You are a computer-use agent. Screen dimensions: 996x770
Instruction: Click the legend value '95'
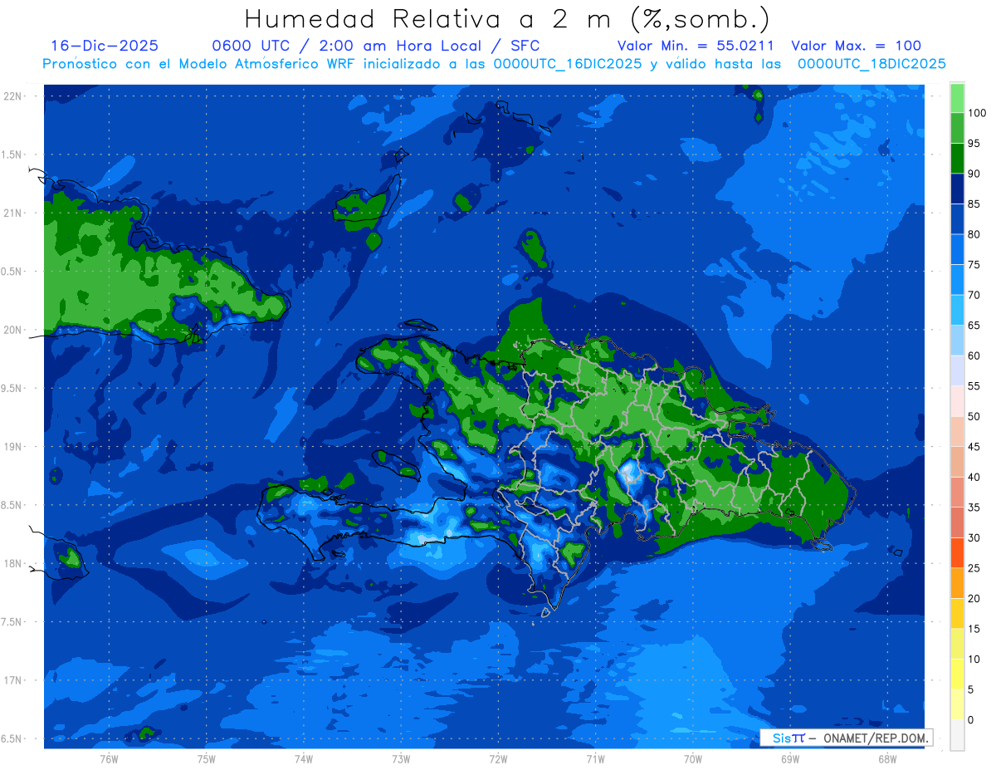point(974,143)
